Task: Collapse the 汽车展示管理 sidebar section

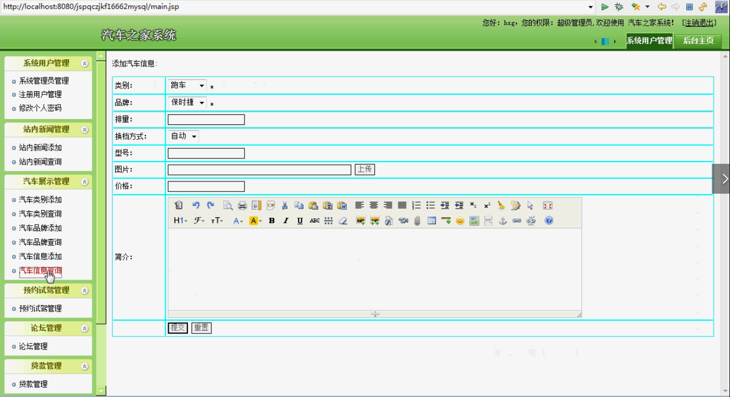Action: [x=84, y=182]
